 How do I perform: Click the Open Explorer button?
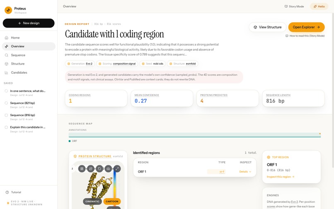306,27
